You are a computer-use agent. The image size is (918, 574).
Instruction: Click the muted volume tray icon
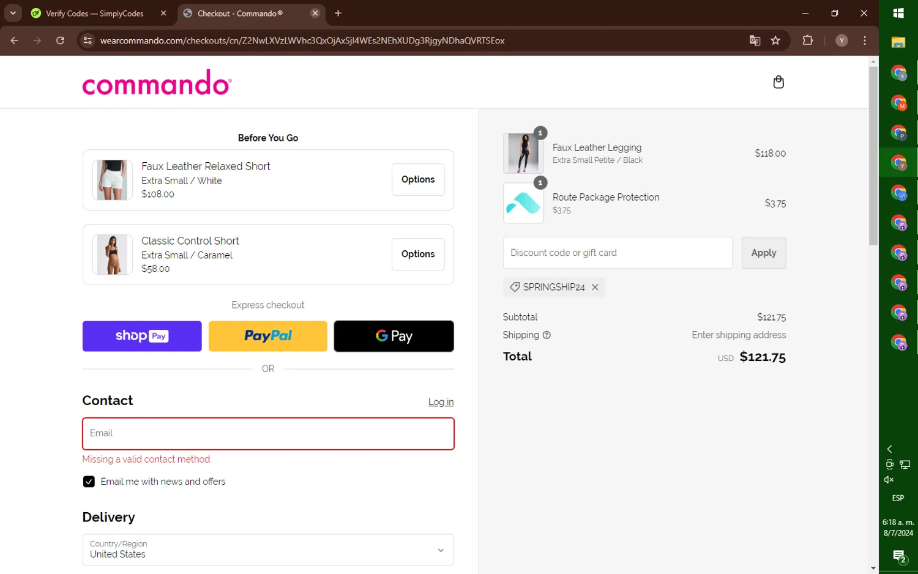tap(889, 480)
